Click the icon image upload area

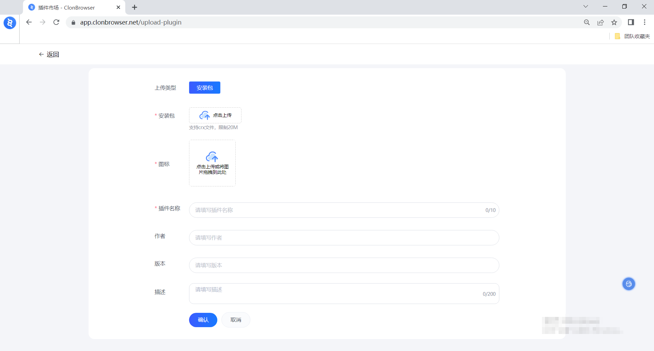pos(212,163)
